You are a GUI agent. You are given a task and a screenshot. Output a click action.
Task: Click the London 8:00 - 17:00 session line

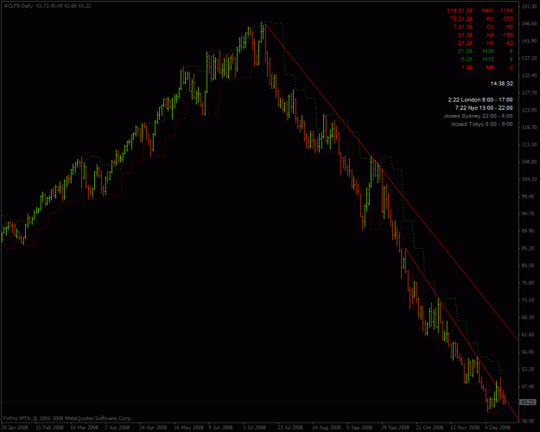point(480,99)
